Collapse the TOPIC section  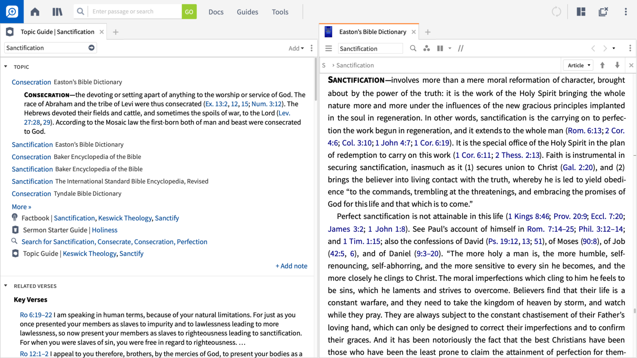click(x=5, y=67)
